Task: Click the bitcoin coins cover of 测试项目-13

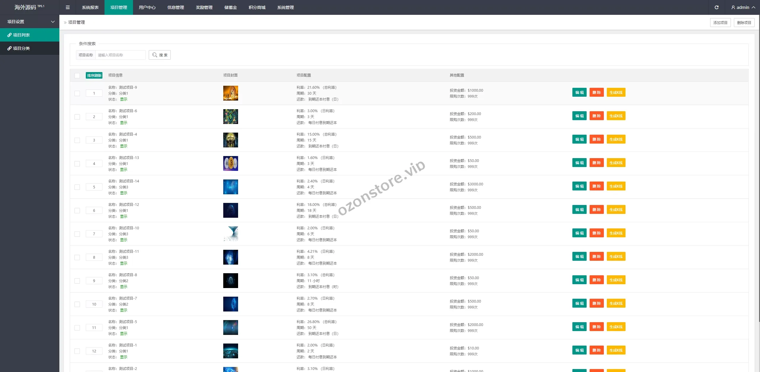Action: (230, 163)
